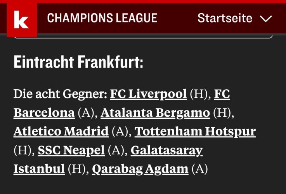This screenshot has height=194, width=286.
Task: Follow the Atalanta Bergamo link
Action: (155, 113)
